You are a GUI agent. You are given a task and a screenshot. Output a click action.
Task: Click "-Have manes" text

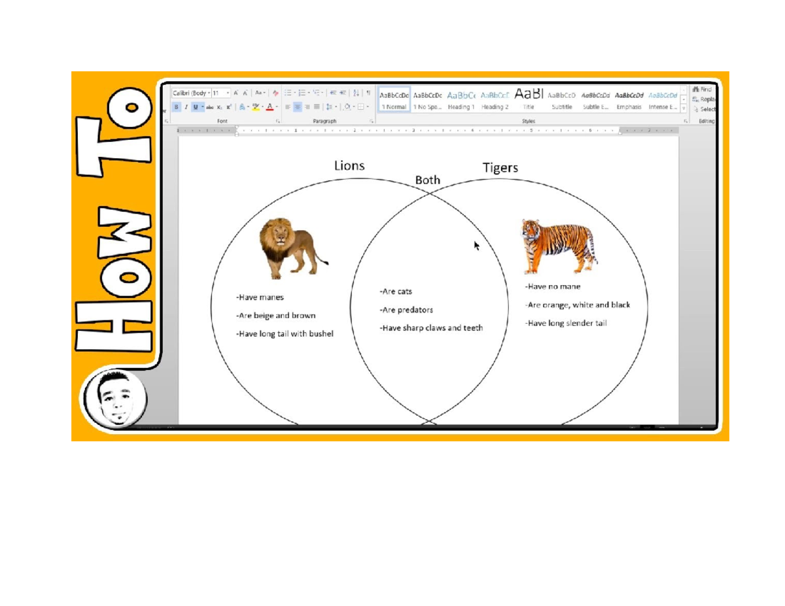[x=260, y=297]
